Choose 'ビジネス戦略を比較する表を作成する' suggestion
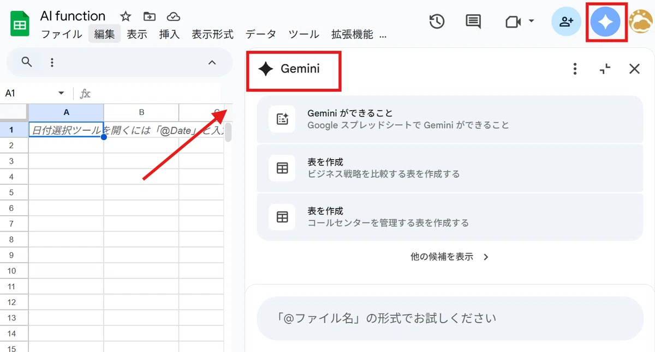This screenshot has width=655, height=352. (450, 168)
